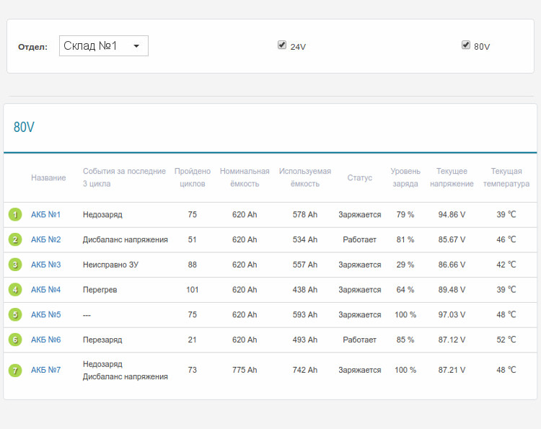Open the АКБ №2 link

45,239
